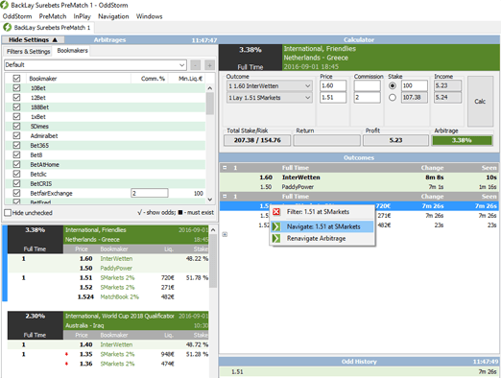
Task: Click arbitrages list scrollbar up arrow
Action: pyautogui.click(x=213, y=229)
